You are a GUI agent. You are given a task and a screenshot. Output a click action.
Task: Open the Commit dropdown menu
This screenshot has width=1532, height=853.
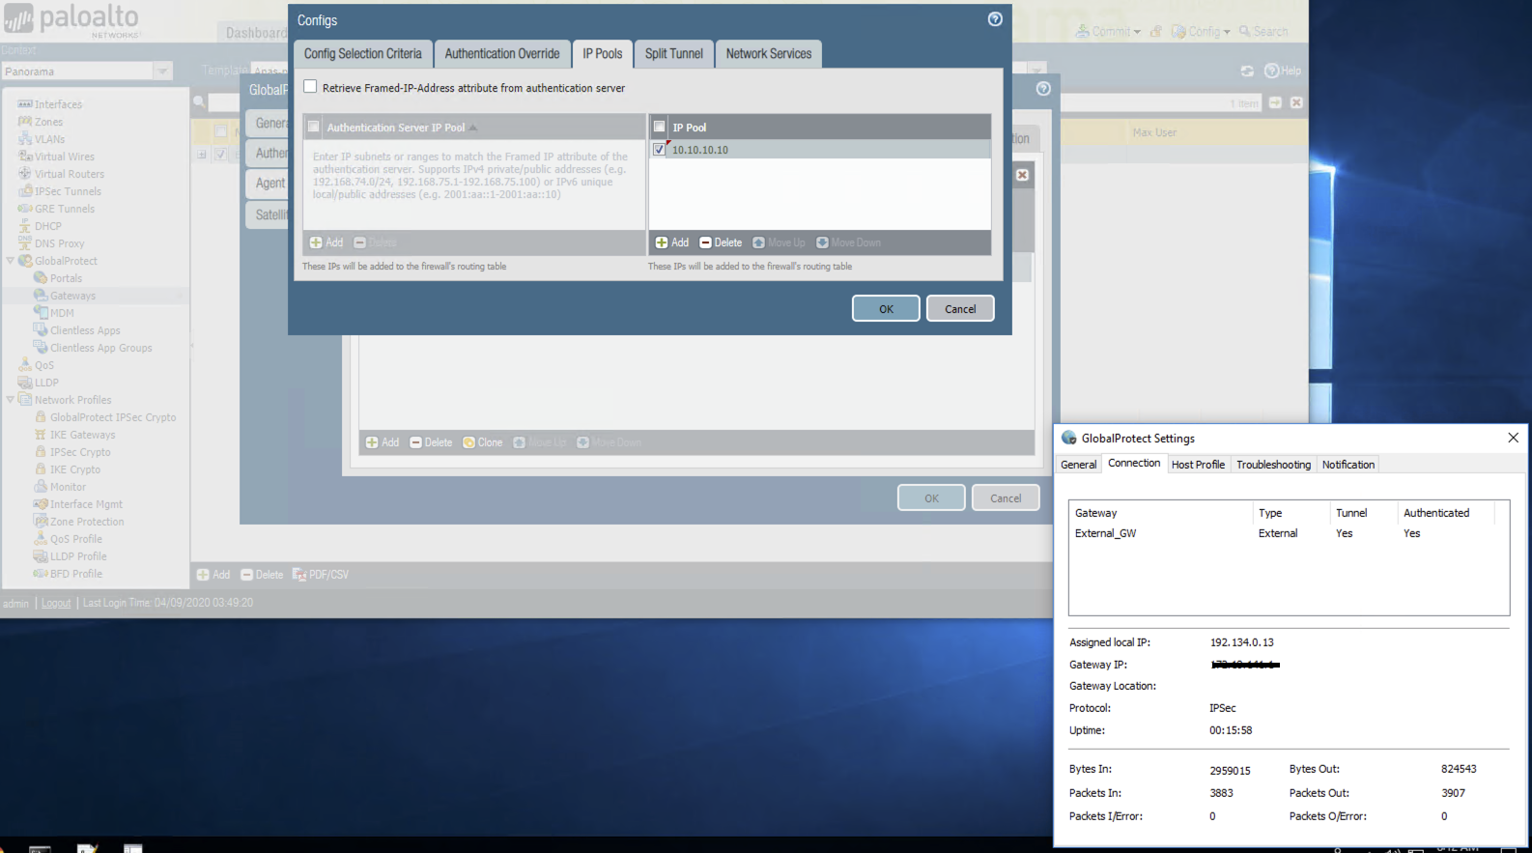click(1109, 32)
